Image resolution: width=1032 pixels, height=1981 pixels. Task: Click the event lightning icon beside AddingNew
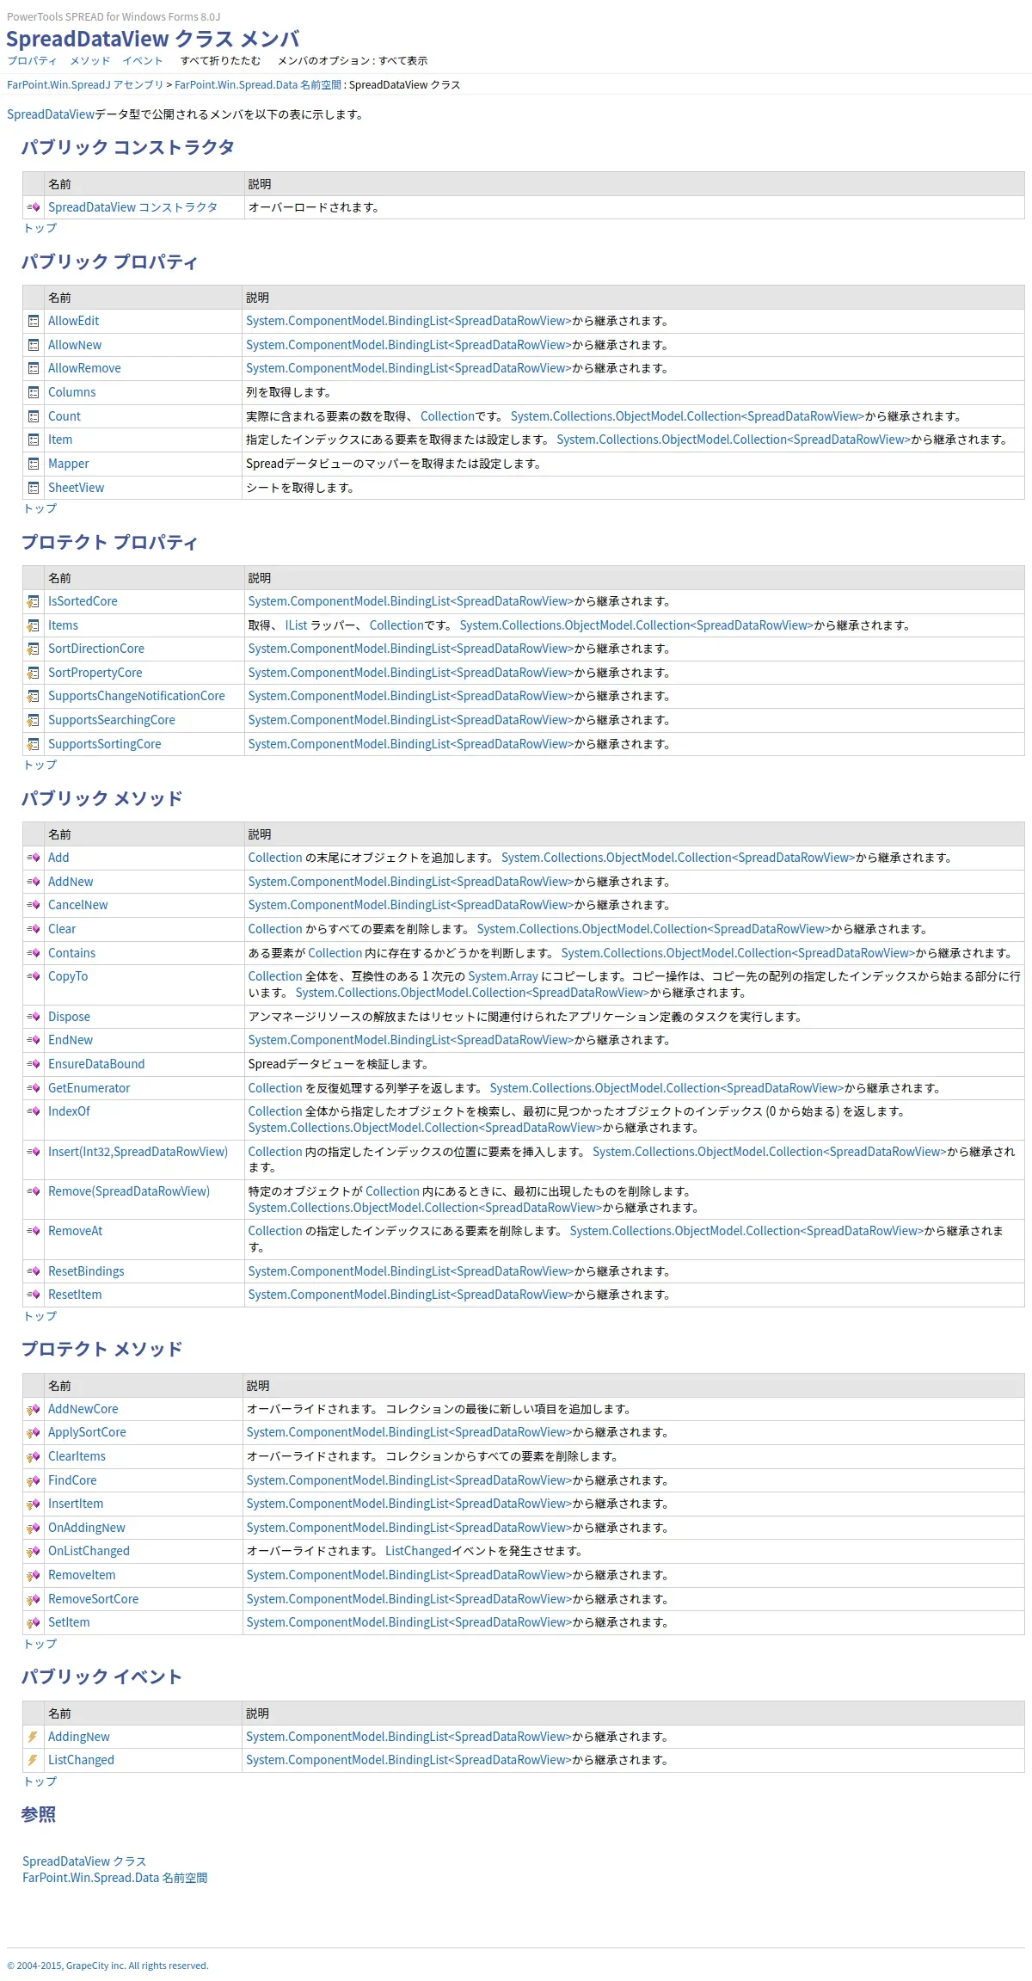coord(33,1737)
